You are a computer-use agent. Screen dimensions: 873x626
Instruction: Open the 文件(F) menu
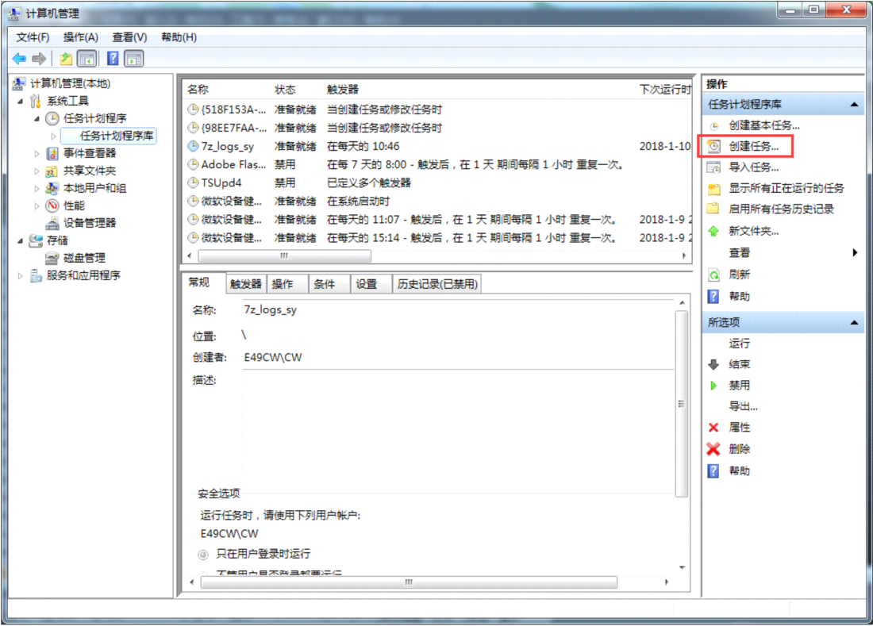click(x=33, y=37)
